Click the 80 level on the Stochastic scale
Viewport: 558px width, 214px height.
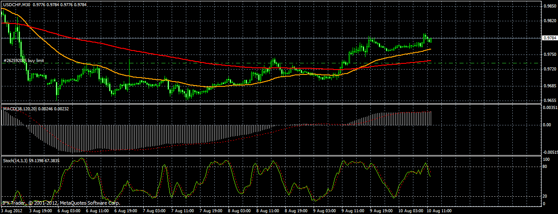pyautogui.click(x=546, y=166)
